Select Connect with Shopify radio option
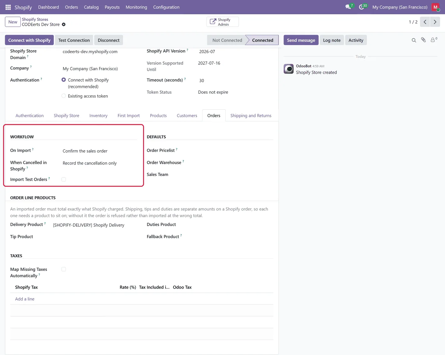The height and width of the screenshot is (355, 445). tap(64, 80)
